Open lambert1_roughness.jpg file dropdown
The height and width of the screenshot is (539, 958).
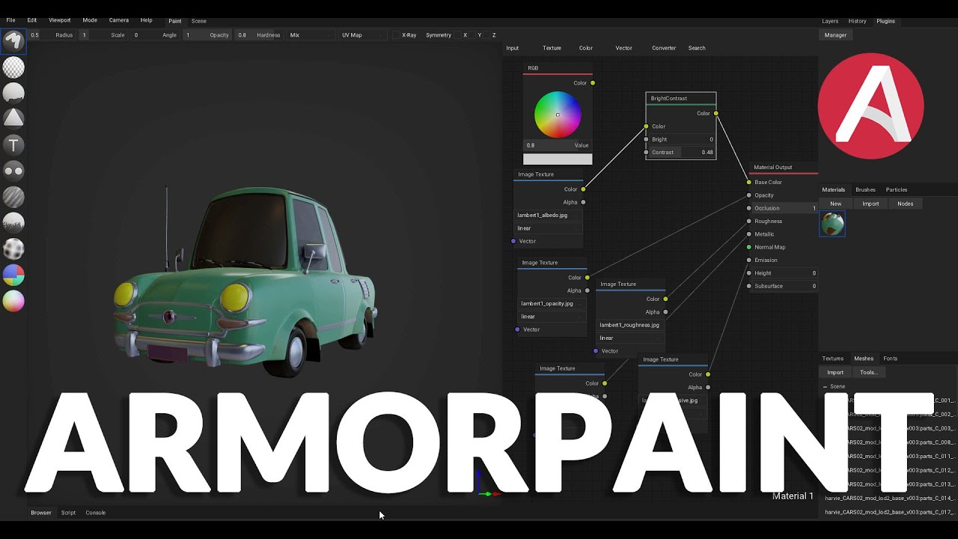tap(631, 325)
